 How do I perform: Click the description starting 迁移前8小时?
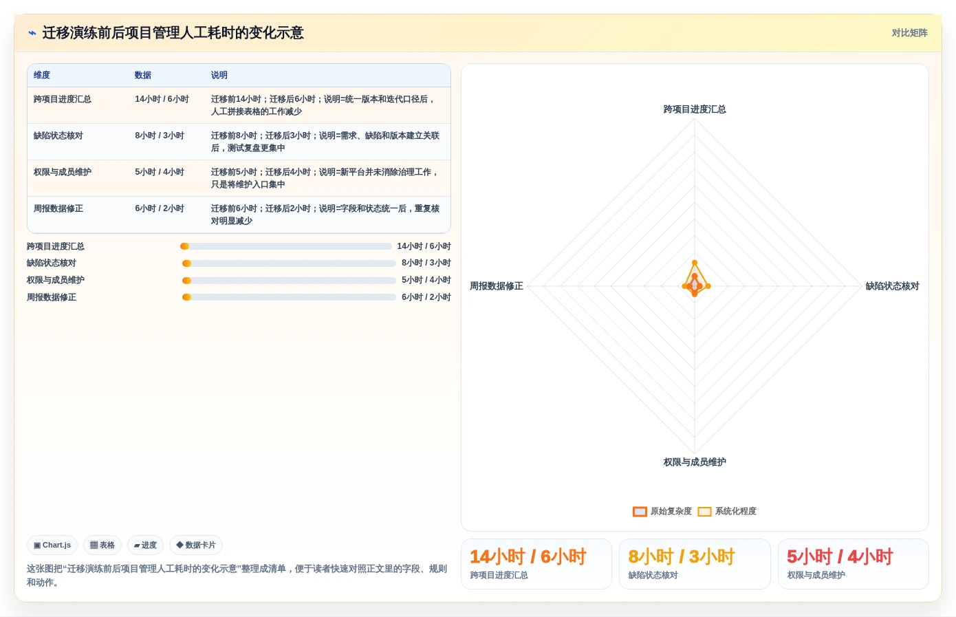(x=325, y=142)
